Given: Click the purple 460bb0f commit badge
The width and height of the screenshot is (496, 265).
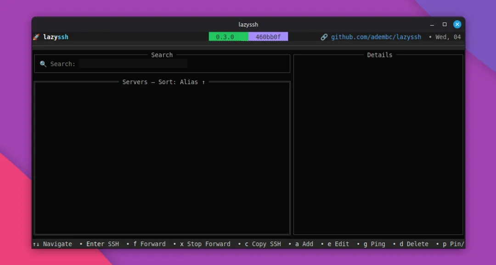Looking at the screenshot, I should click(268, 37).
